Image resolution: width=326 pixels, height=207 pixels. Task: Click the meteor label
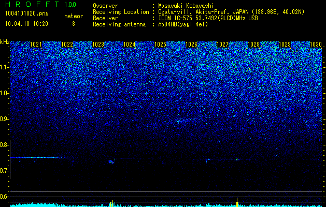pos(74,16)
